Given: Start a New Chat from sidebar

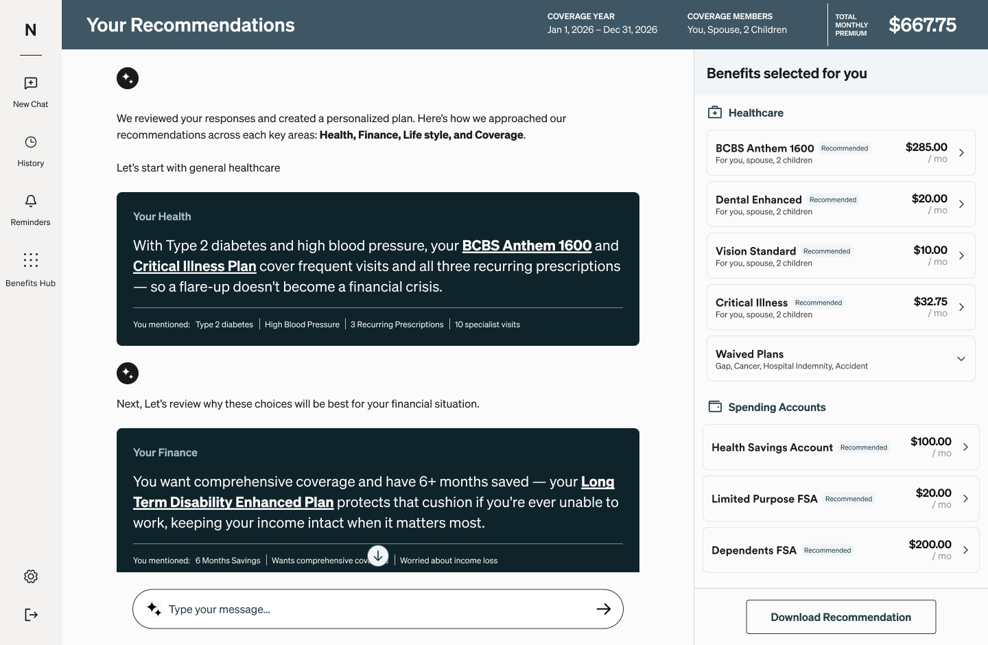Looking at the screenshot, I should [31, 93].
